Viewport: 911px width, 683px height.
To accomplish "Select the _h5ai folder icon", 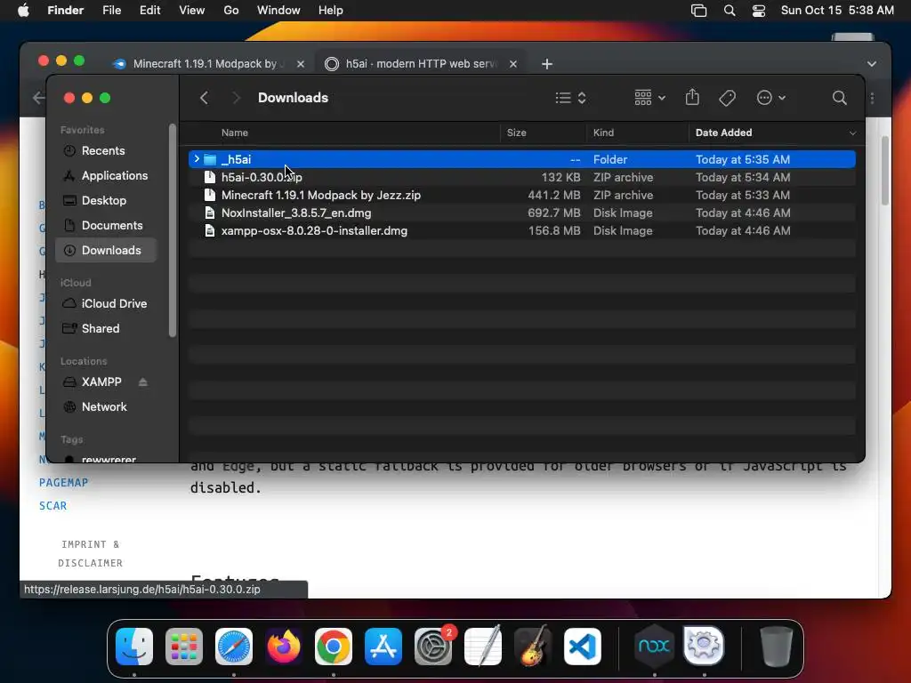I will (x=210, y=159).
